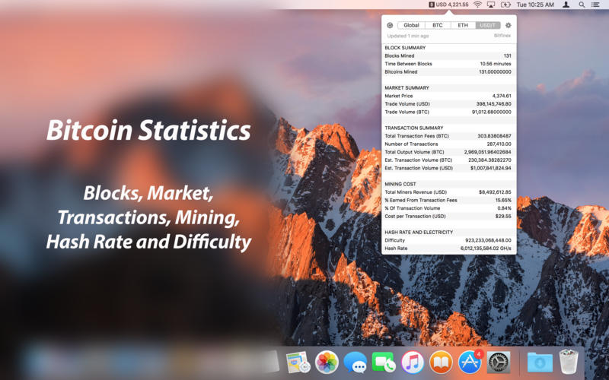
Task: Switch to the BTC tab
Action: (x=438, y=25)
